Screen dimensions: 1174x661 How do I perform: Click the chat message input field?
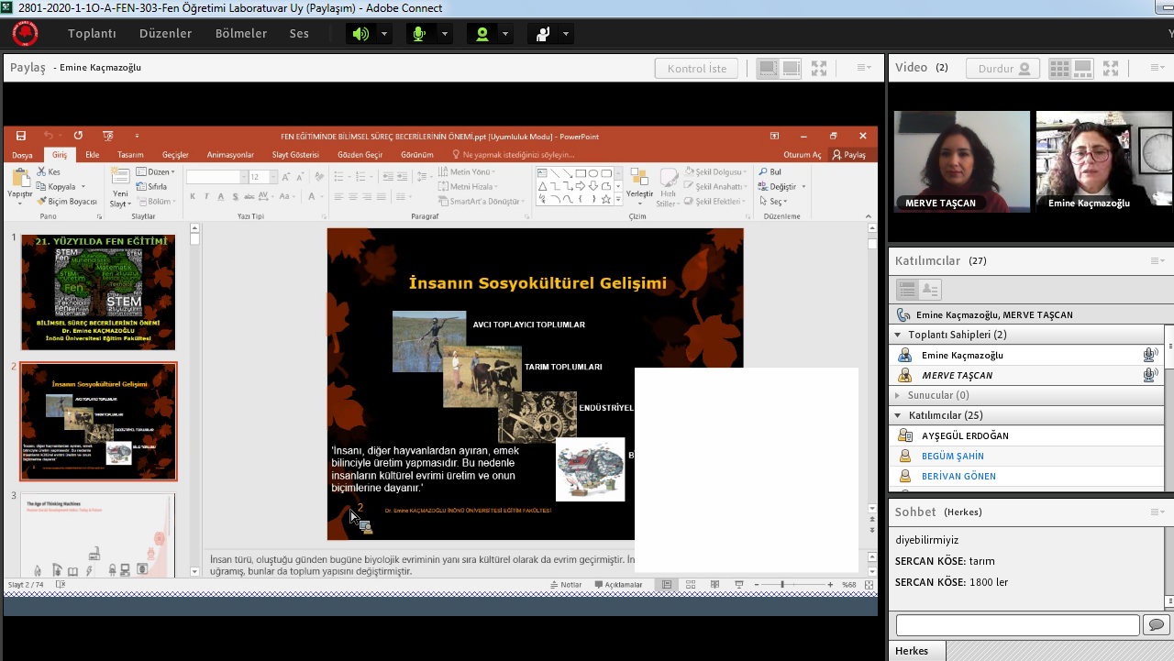pos(1016,625)
